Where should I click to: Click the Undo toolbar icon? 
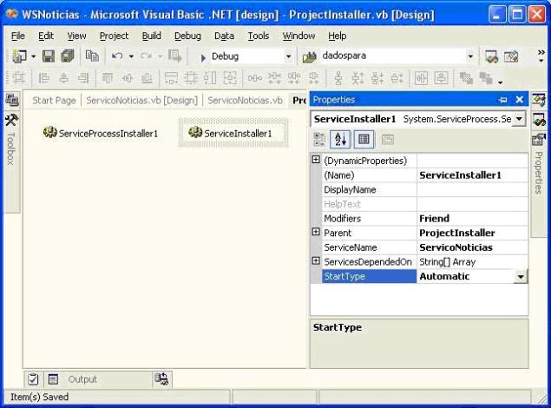coord(115,56)
